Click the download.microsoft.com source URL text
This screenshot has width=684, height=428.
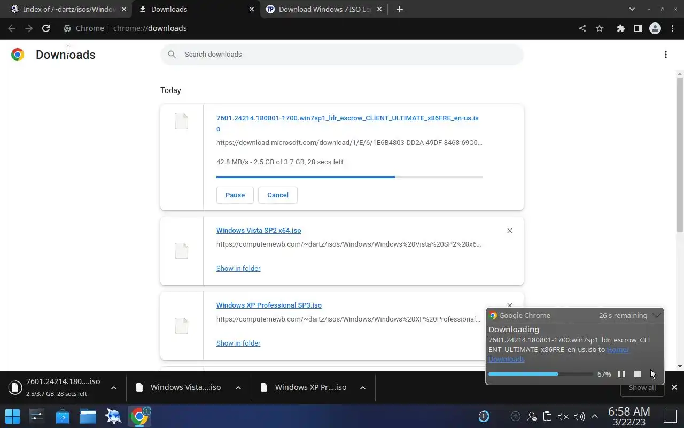[x=349, y=143]
